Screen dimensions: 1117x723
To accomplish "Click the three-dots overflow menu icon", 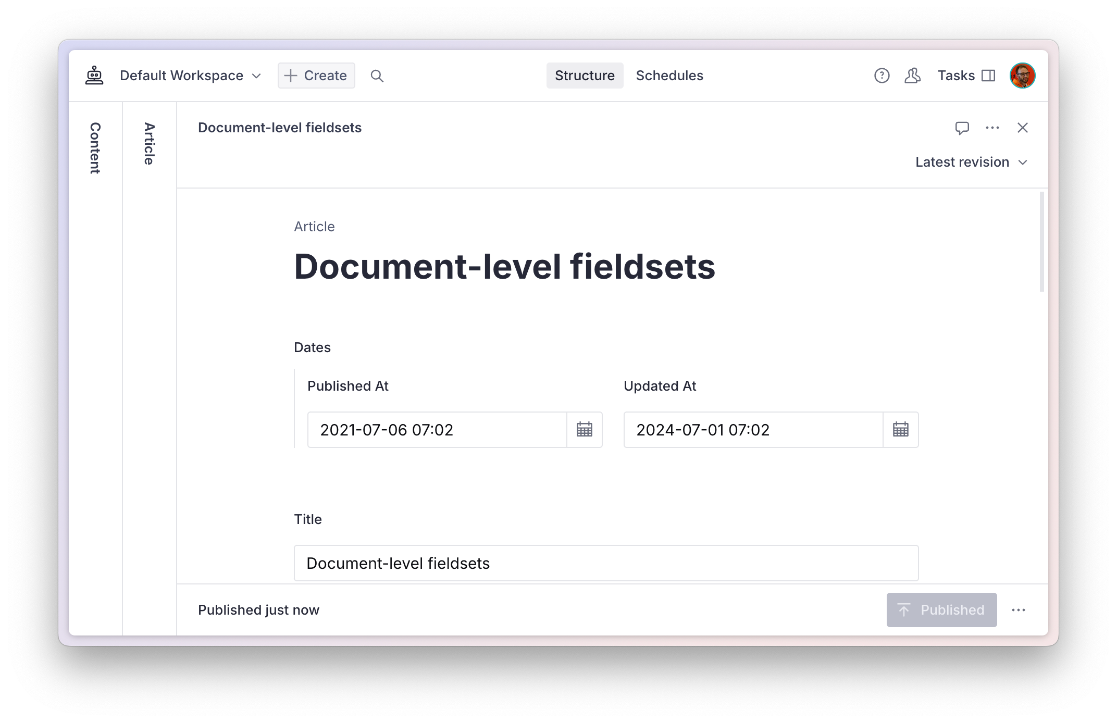I will pos(991,128).
